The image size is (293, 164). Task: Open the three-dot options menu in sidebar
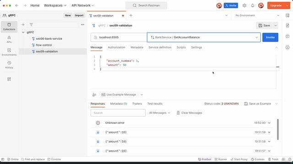pos(82,25)
